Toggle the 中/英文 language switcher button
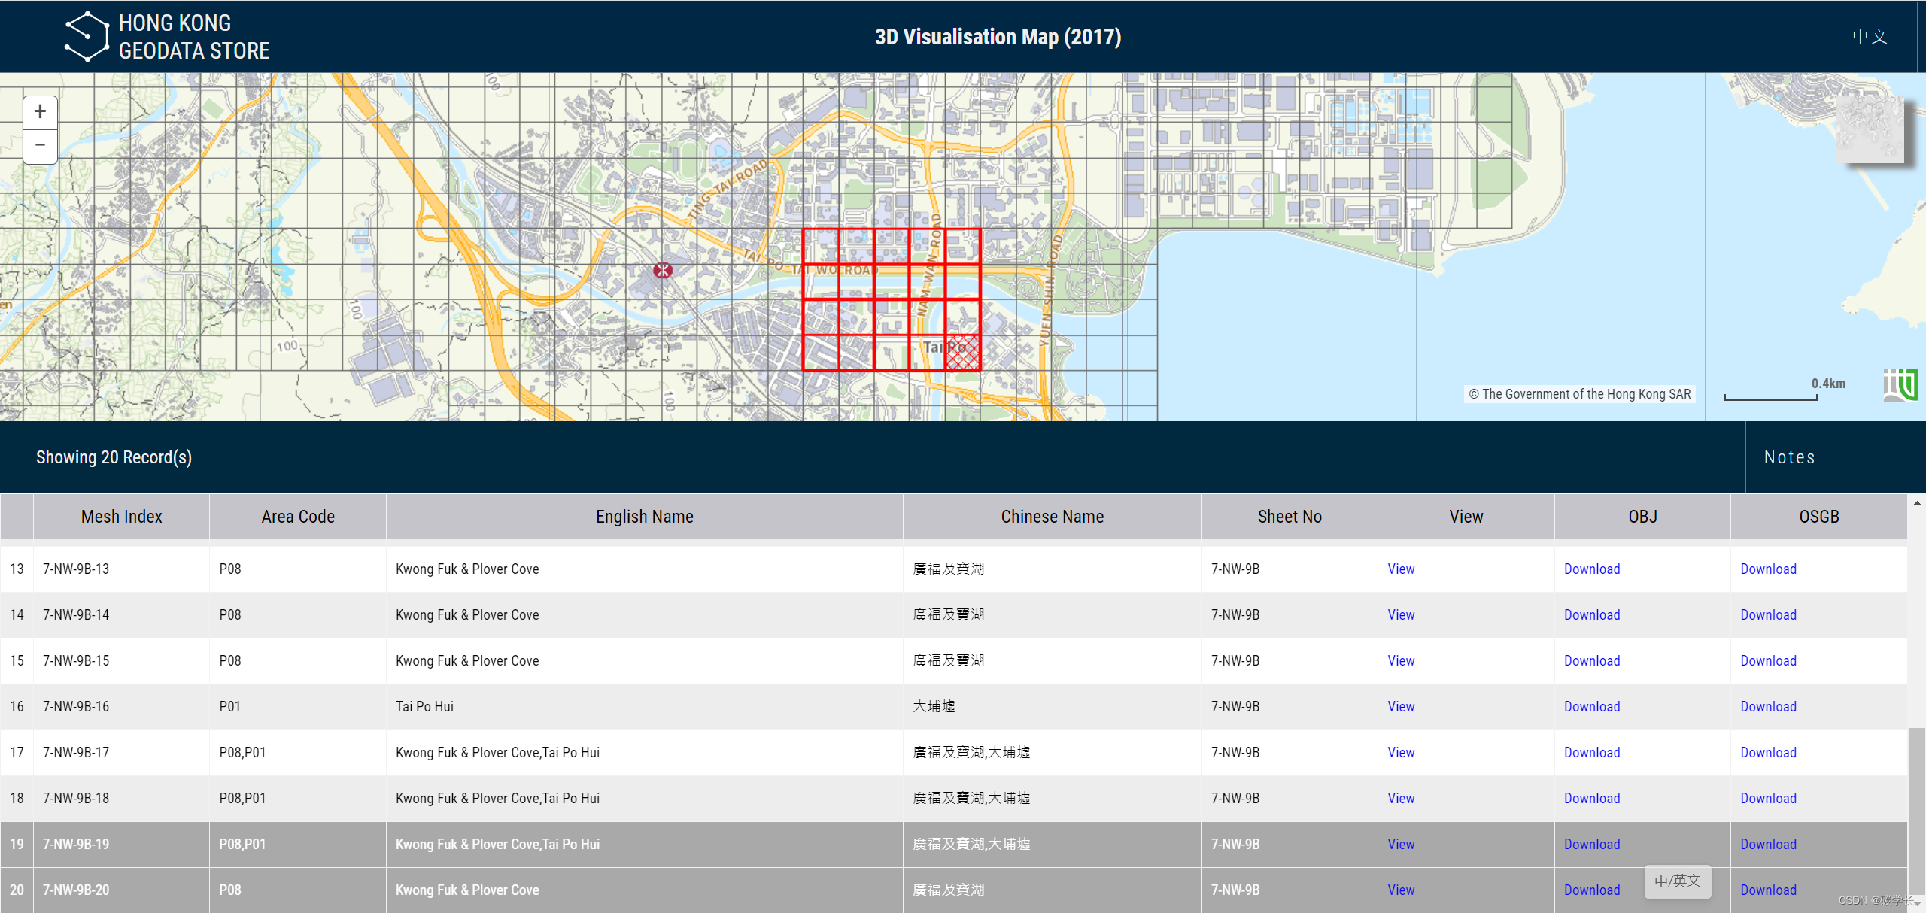The height and width of the screenshot is (913, 1926). pos(1677,881)
